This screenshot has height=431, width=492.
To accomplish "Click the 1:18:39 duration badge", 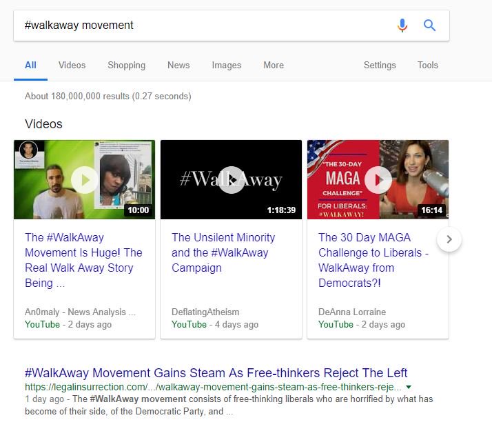I will (281, 210).
